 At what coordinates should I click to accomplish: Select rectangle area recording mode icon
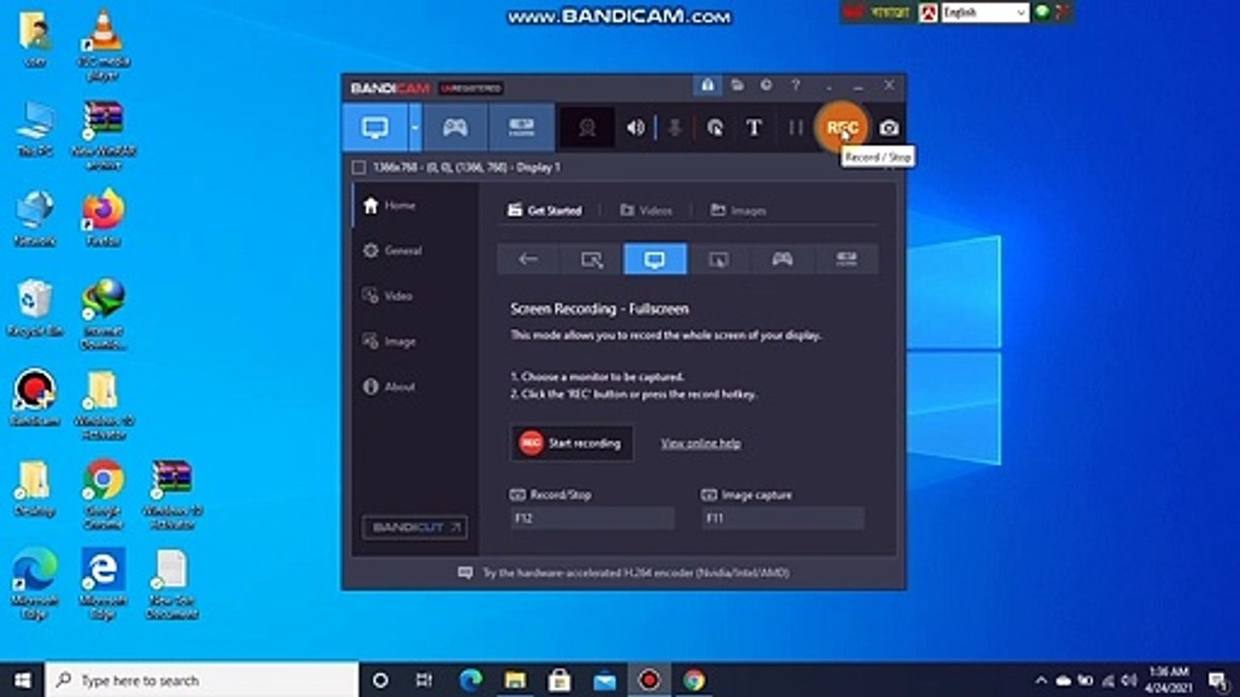592,259
